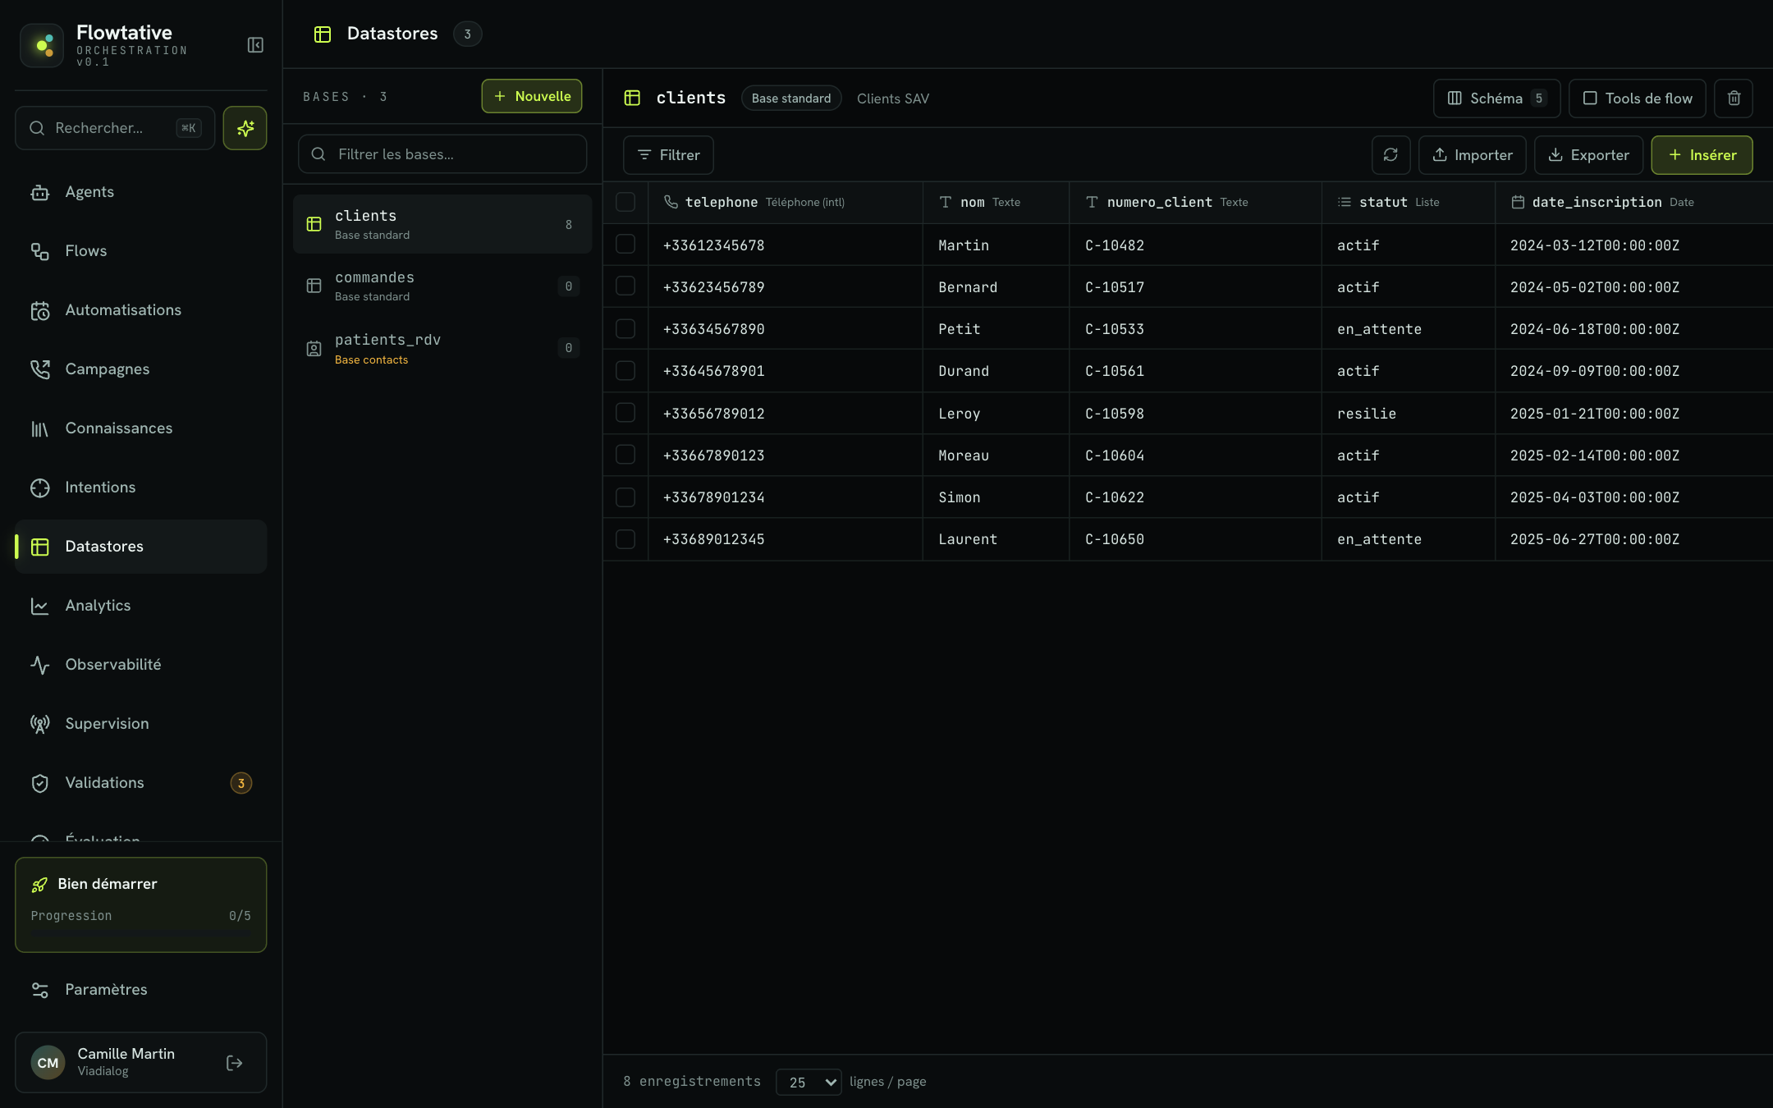Open Observabilité activity icon

pos(39,665)
